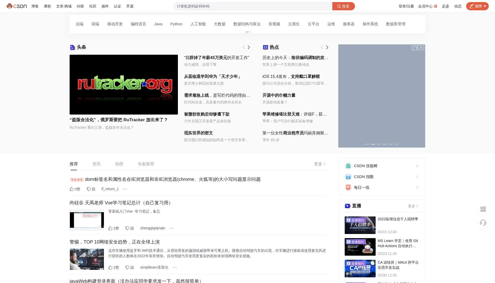The height and width of the screenshot is (283, 495).
Task: Open article iOS 15.4发布，支持戴口罩解锁
Action: pos(291,77)
